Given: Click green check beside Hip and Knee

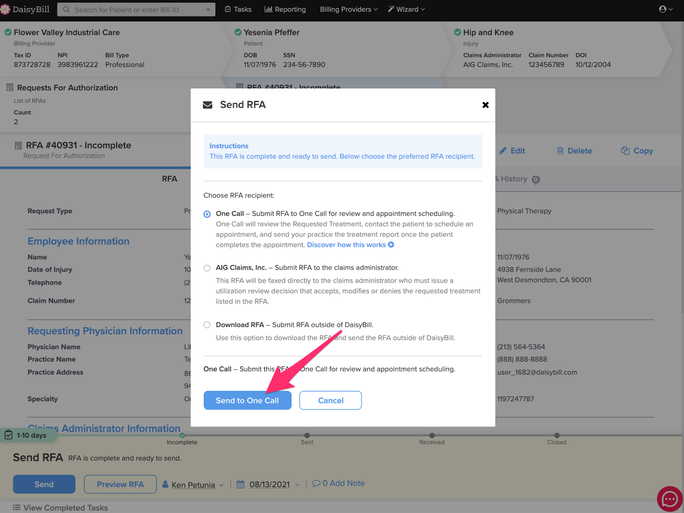Looking at the screenshot, I should 457,32.
